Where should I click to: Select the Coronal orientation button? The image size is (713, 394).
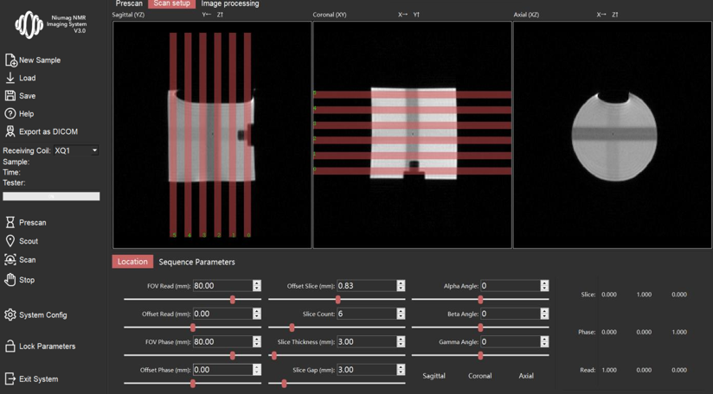tap(480, 376)
